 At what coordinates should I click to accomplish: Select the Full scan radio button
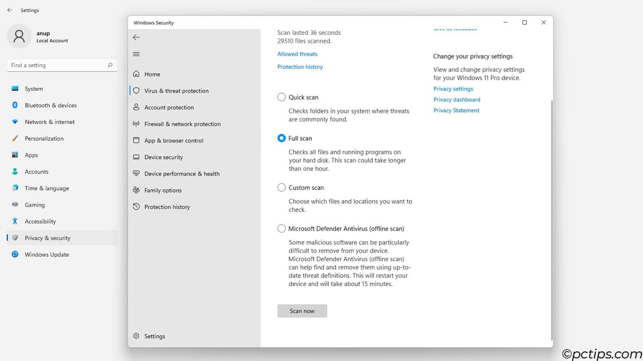(x=281, y=138)
